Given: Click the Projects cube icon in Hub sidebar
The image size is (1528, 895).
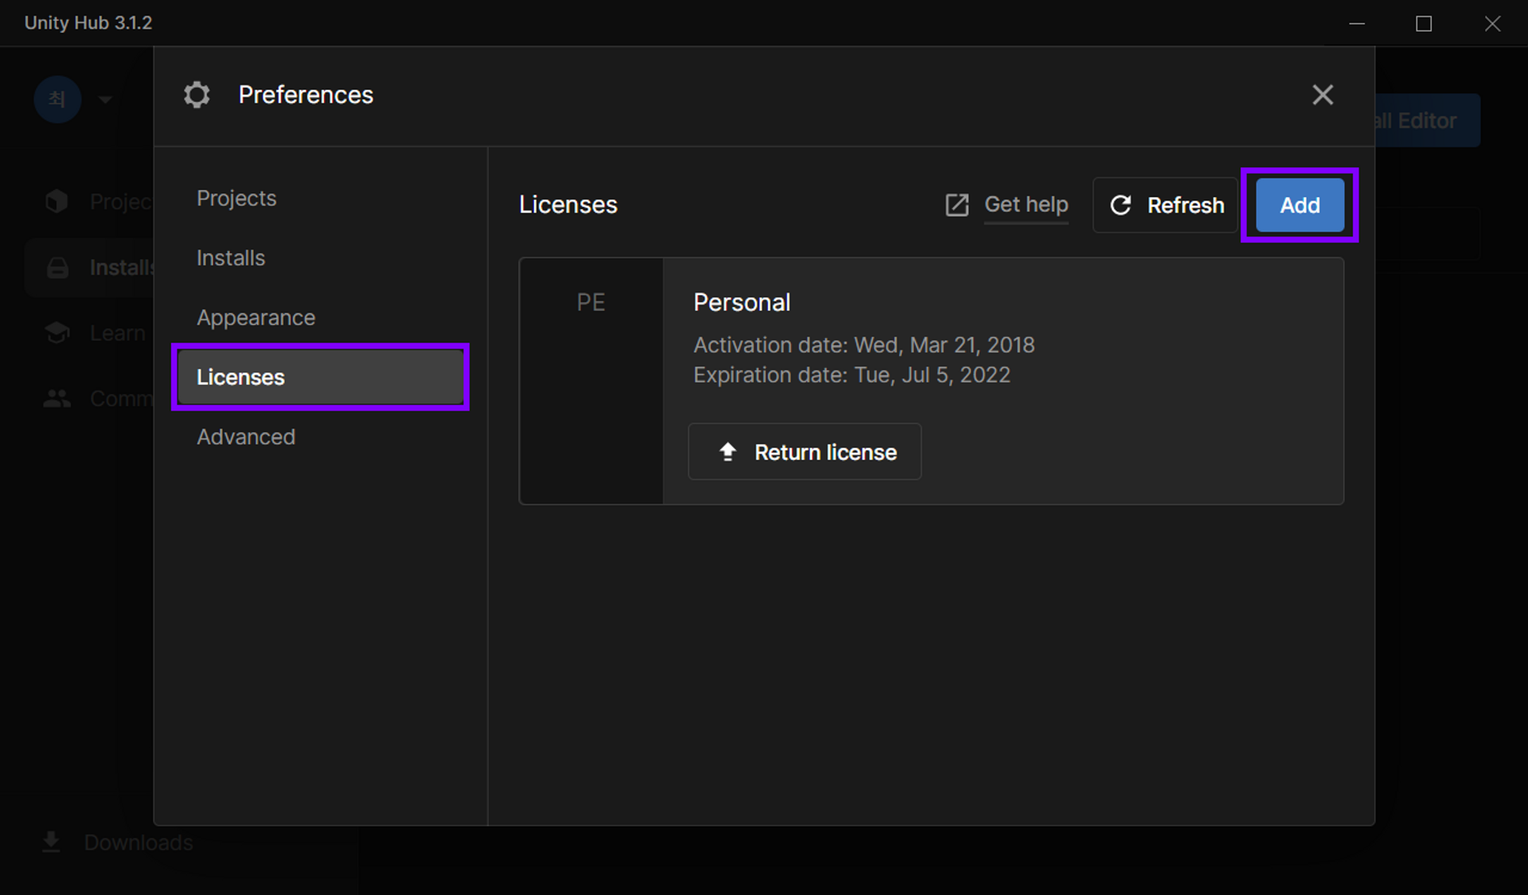Looking at the screenshot, I should (57, 201).
